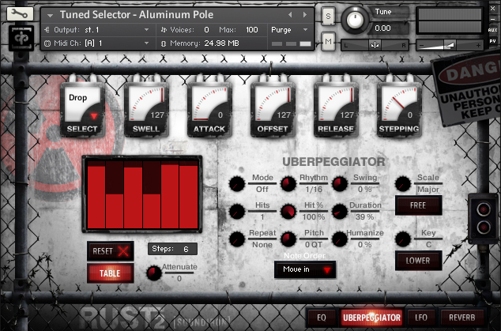Go to the next instrument preset arrow
Screen dimensions: 501x331
pos(305,15)
